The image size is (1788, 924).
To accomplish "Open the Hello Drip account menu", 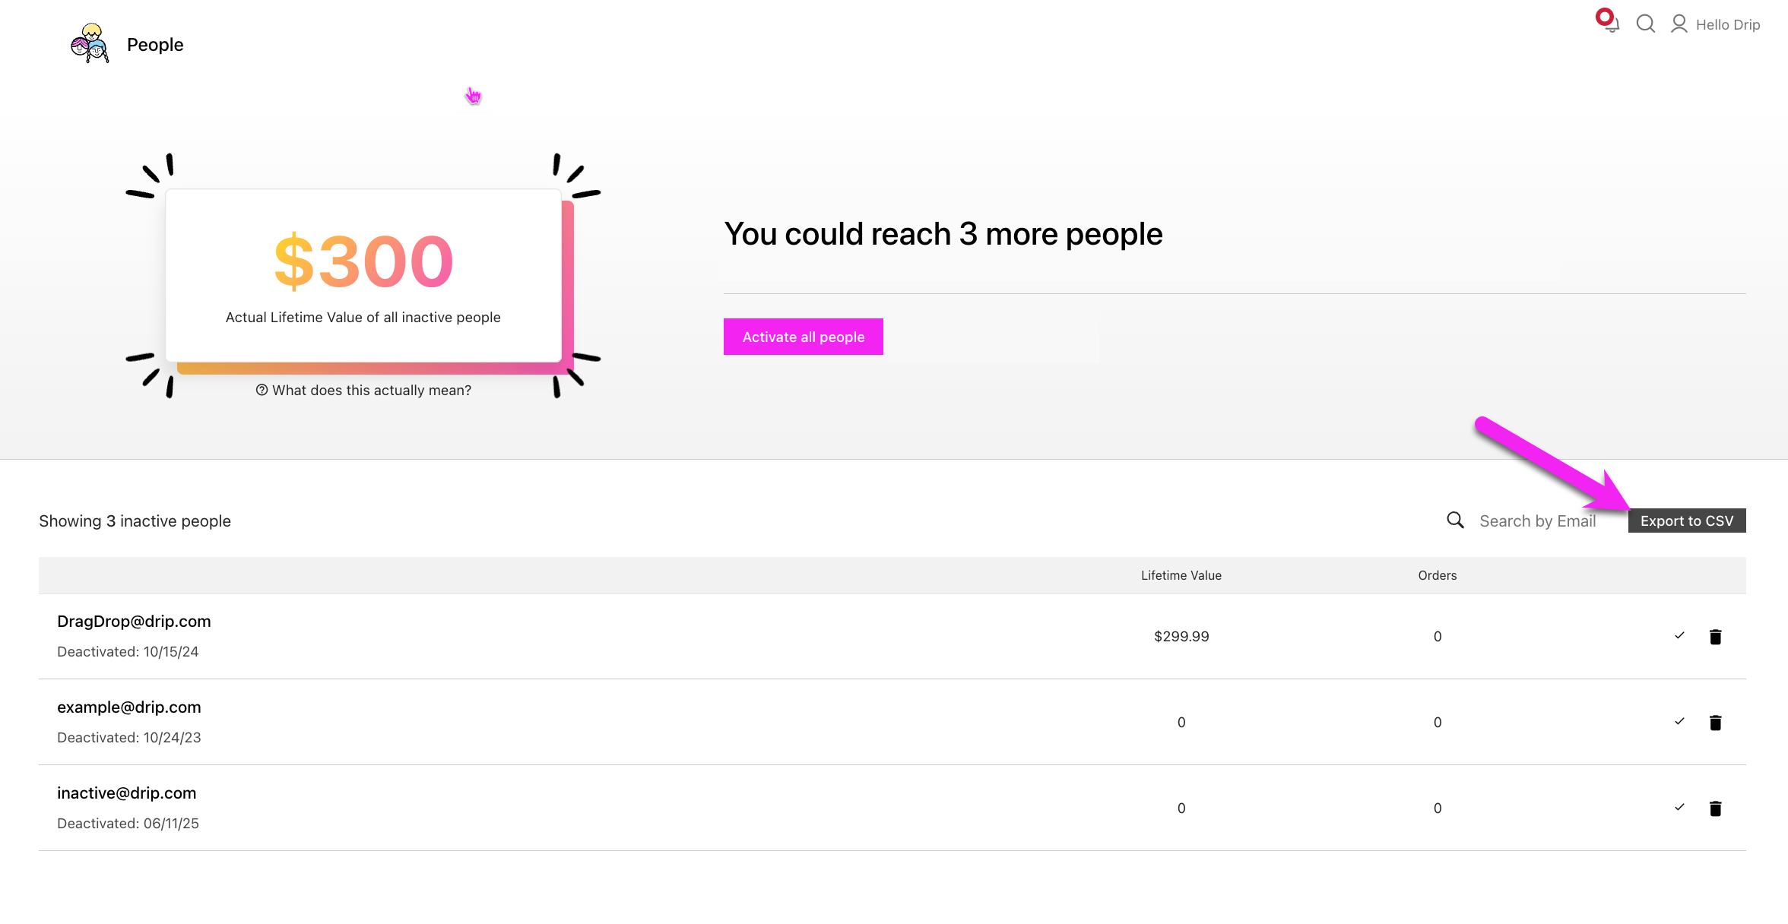I will (1727, 24).
